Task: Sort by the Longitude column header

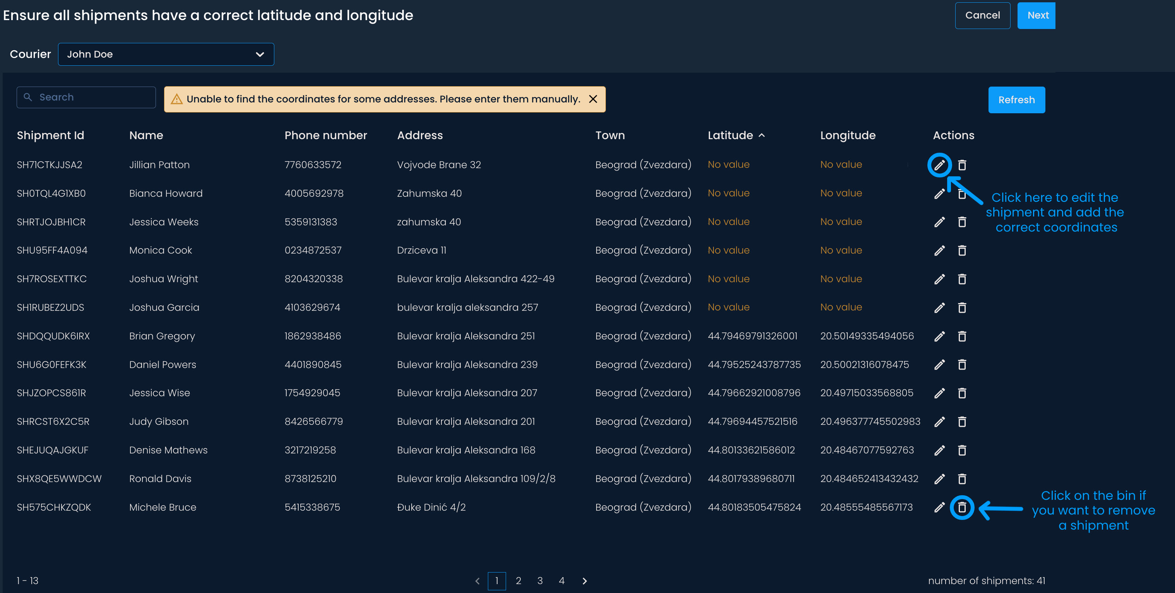Action: [848, 135]
